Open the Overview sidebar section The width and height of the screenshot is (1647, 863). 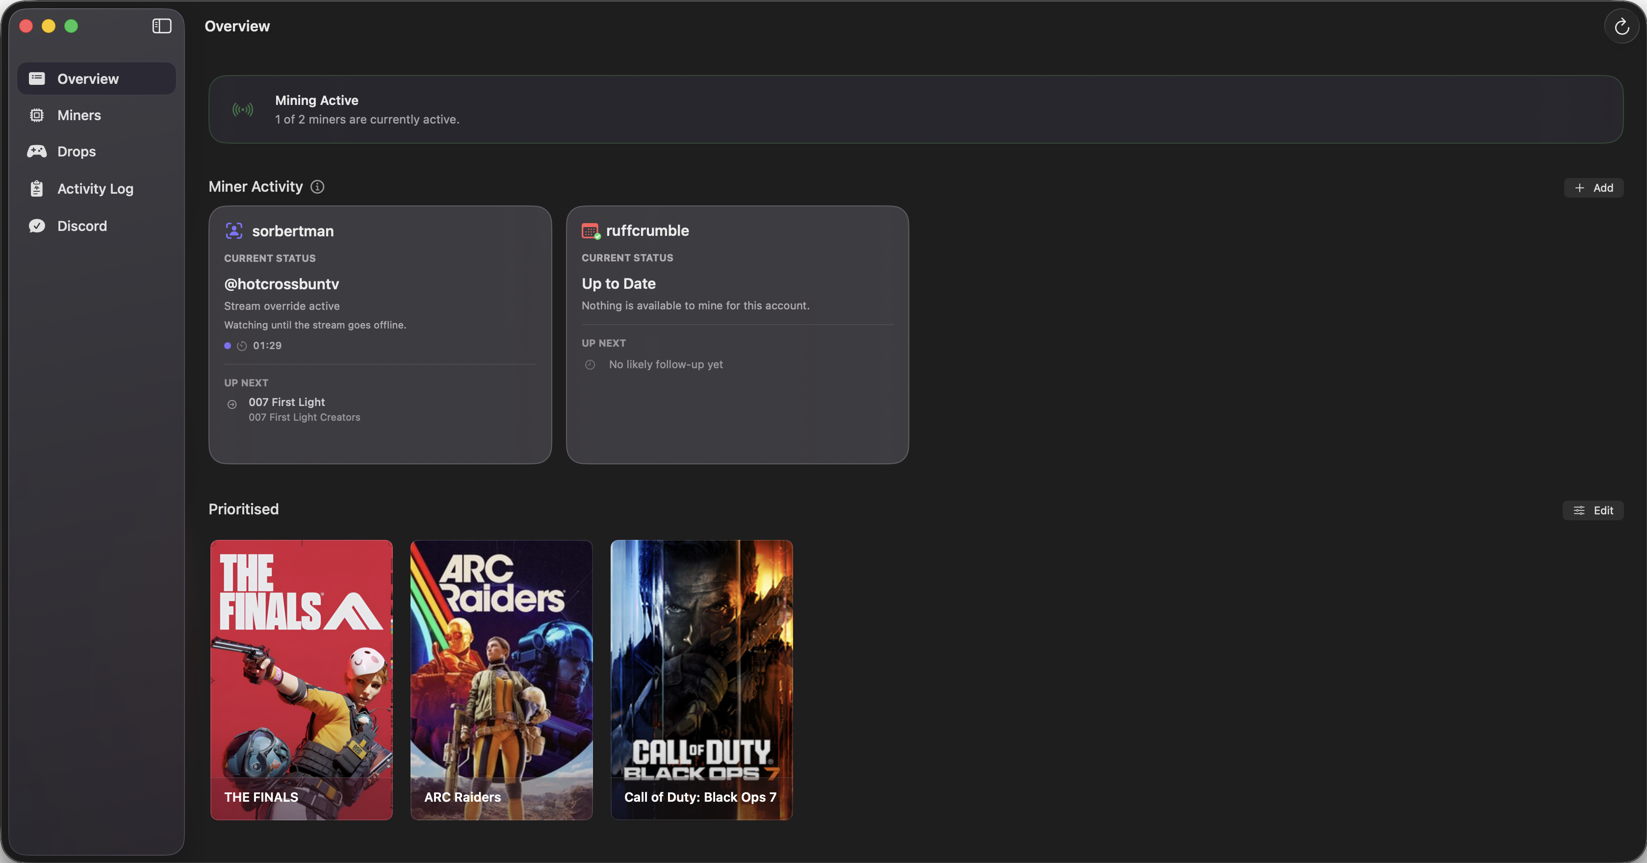[x=97, y=78]
